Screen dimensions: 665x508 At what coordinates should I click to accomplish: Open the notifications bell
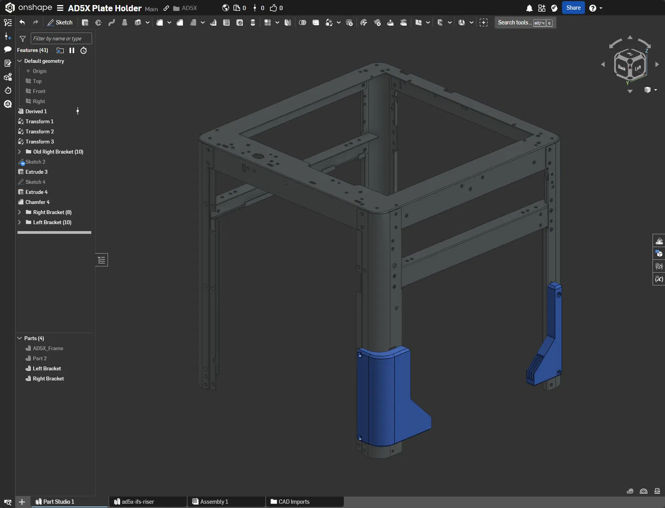click(x=529, y=8)
